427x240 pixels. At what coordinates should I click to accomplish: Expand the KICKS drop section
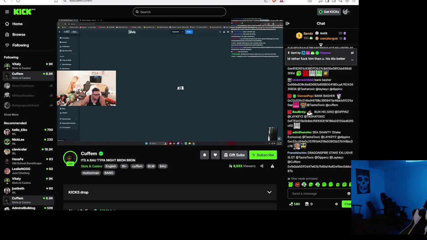point(170,192)
